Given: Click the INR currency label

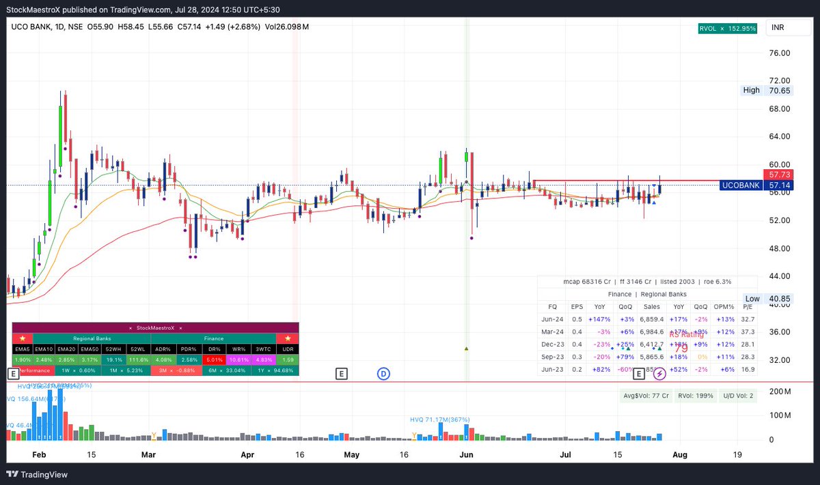Looking at the screenshot, I should [x=778, y=28].
